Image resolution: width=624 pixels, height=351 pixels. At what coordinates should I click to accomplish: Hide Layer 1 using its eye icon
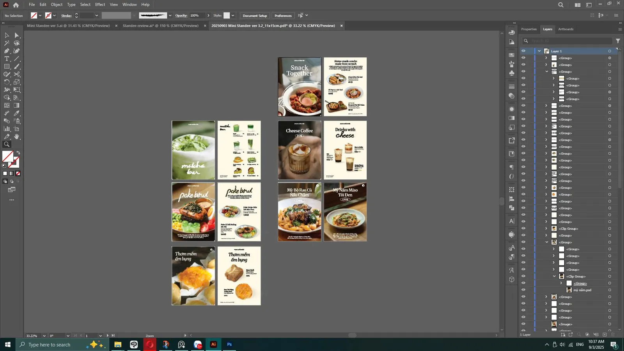(523, 51)
